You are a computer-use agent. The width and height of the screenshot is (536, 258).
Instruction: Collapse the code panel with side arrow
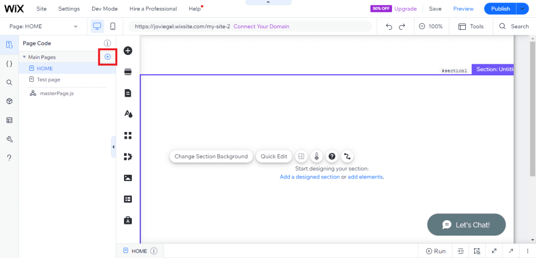pyautogui.click(x=114, y=148)
